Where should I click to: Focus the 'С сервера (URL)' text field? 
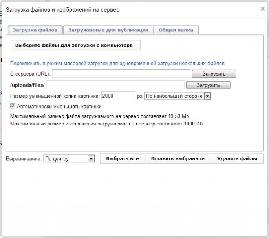(x=121, y=74)
